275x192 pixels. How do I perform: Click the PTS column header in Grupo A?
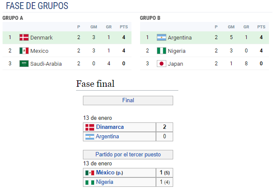124,27
